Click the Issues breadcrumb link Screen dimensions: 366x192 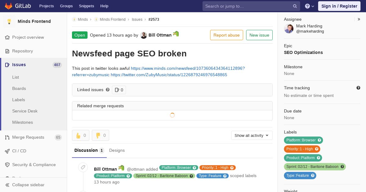pyautogui.click(x=137, y=20)
